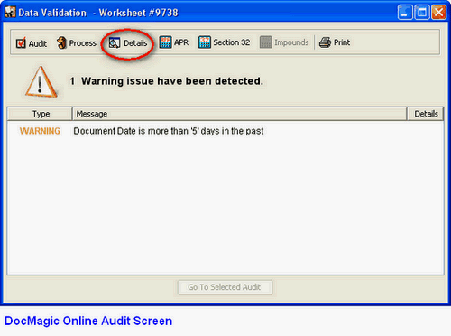Click the Audit checkmark icon
Screen dimensions: 451x336
(x=21, y=43)
